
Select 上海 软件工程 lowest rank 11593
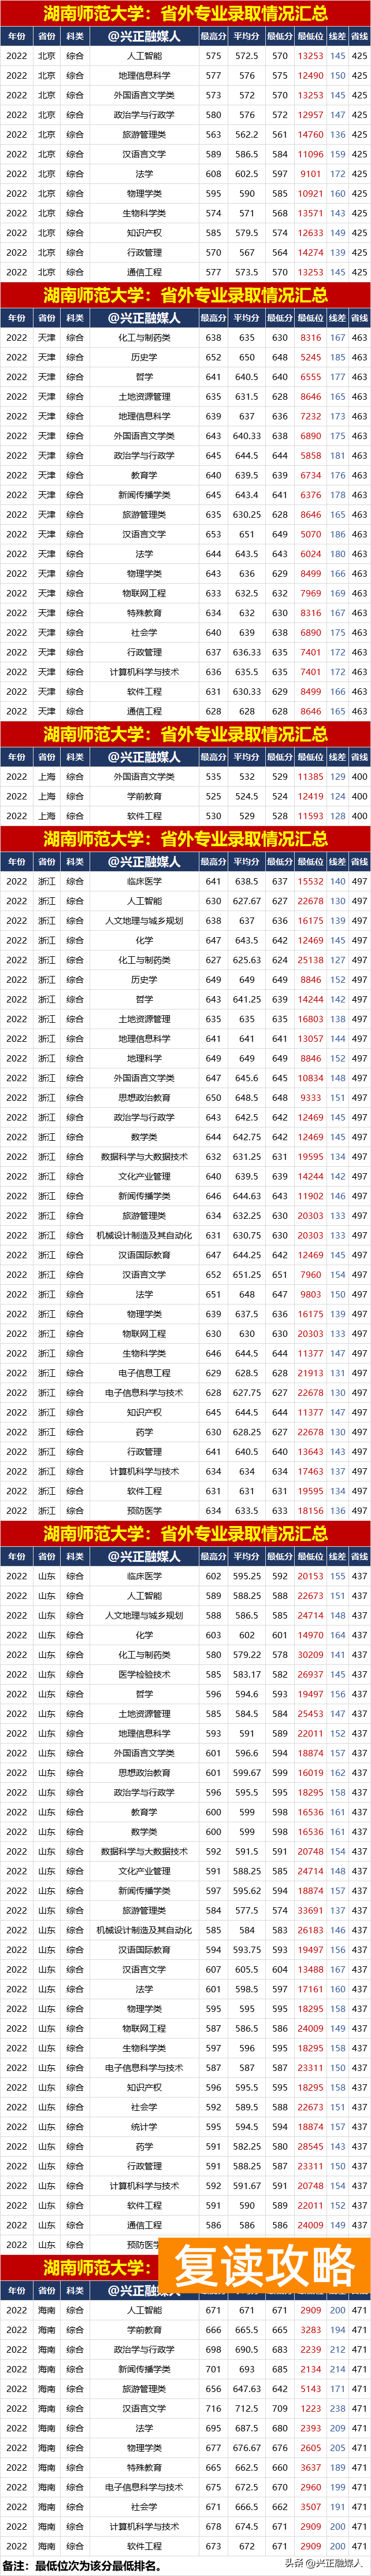(x=311, y=816)
